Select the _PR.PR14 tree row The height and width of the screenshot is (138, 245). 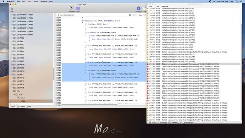point(31,84)
